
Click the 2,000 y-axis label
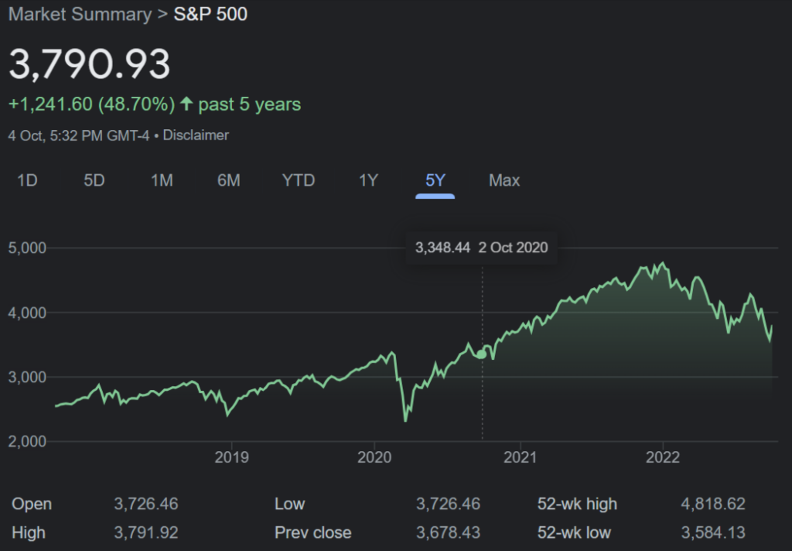pos(27,441)
